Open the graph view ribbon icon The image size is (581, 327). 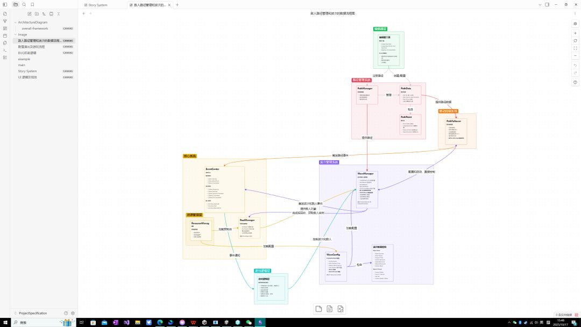(x=5, y=21)
